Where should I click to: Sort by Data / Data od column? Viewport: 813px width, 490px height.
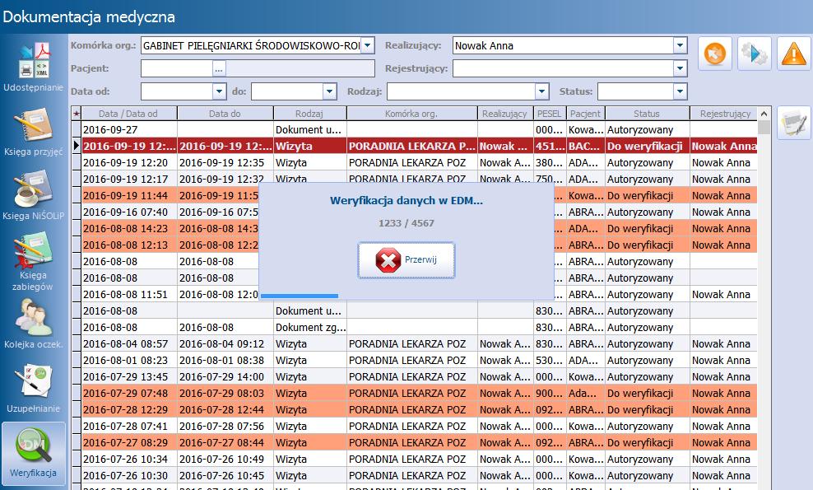point(129,114)
